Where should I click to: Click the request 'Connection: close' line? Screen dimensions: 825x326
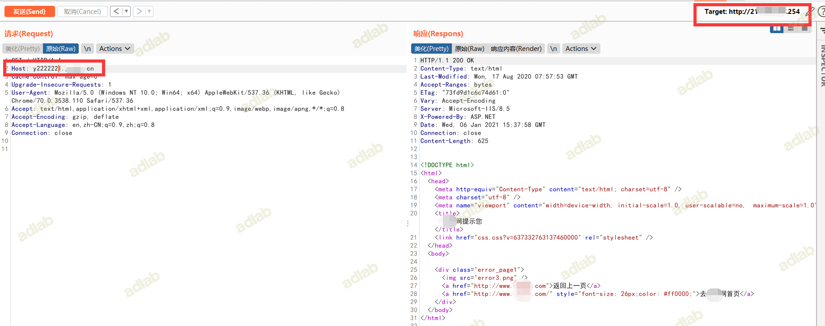tap(42, 133)
